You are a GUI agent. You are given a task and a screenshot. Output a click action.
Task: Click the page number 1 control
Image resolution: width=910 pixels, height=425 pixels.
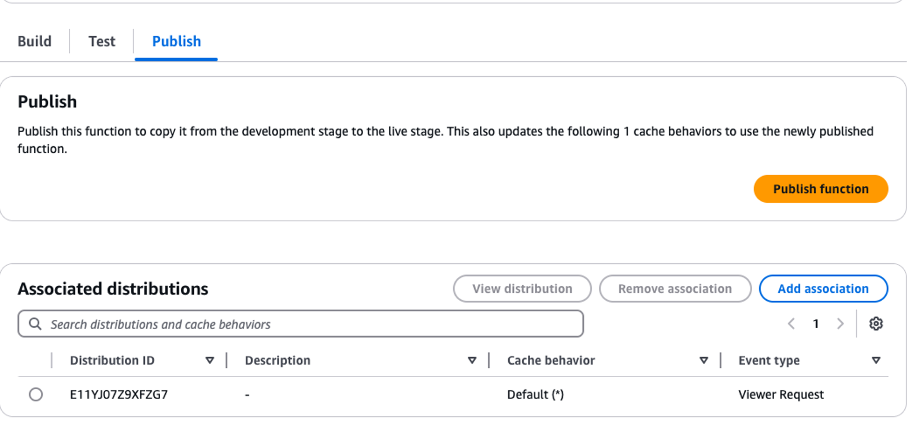click(x=815, y=323)
